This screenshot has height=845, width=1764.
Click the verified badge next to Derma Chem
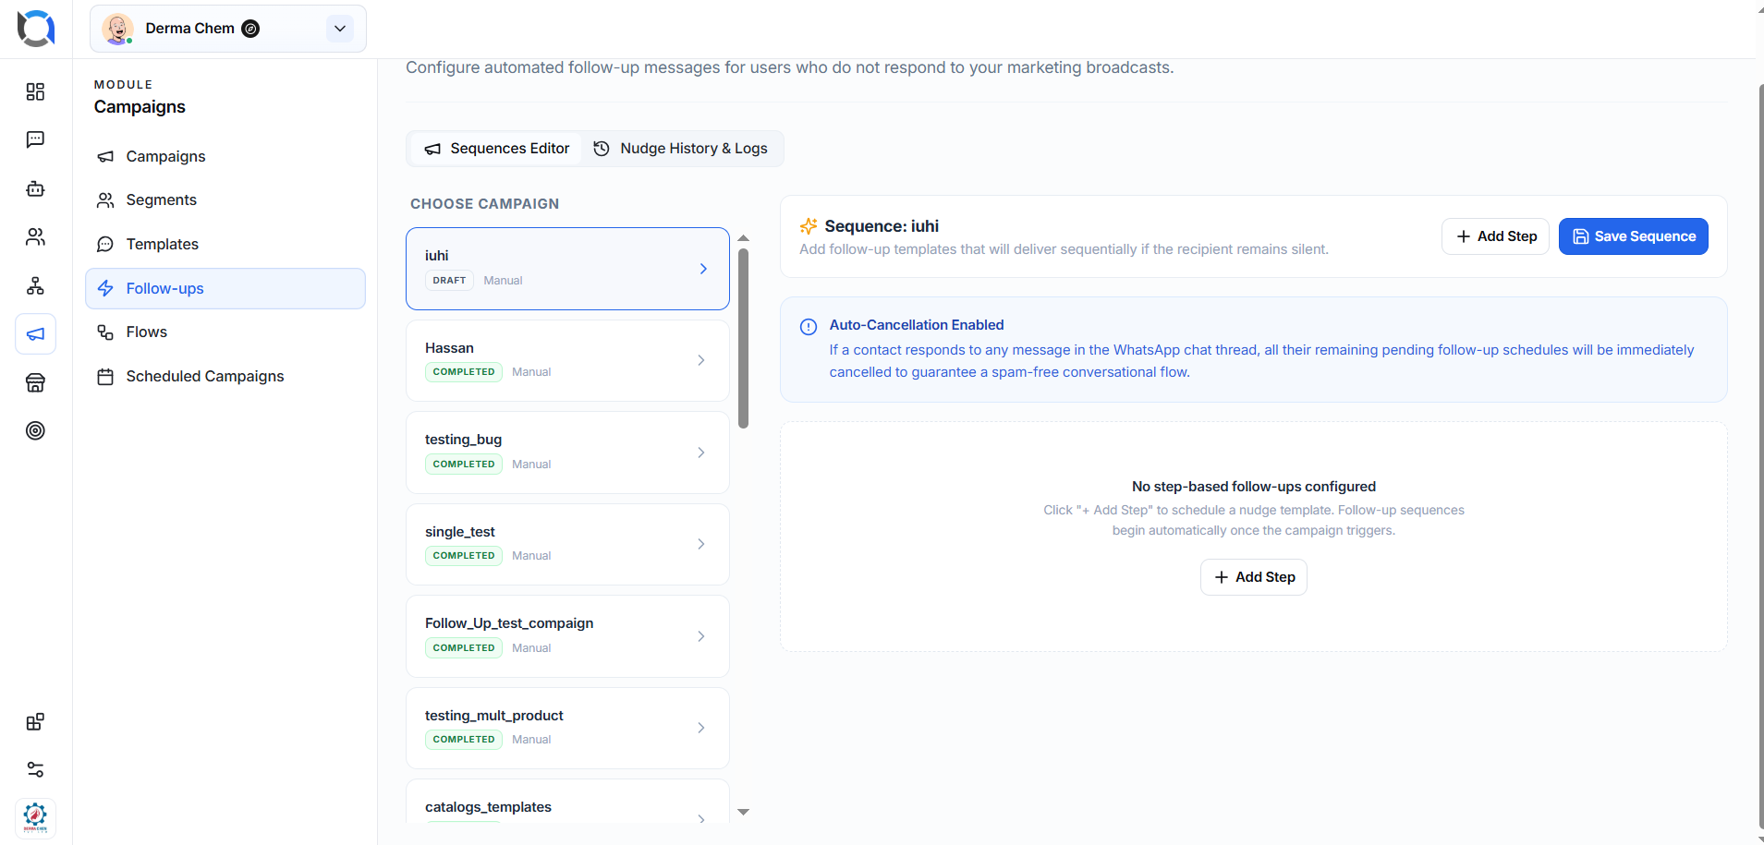(250, 29)
